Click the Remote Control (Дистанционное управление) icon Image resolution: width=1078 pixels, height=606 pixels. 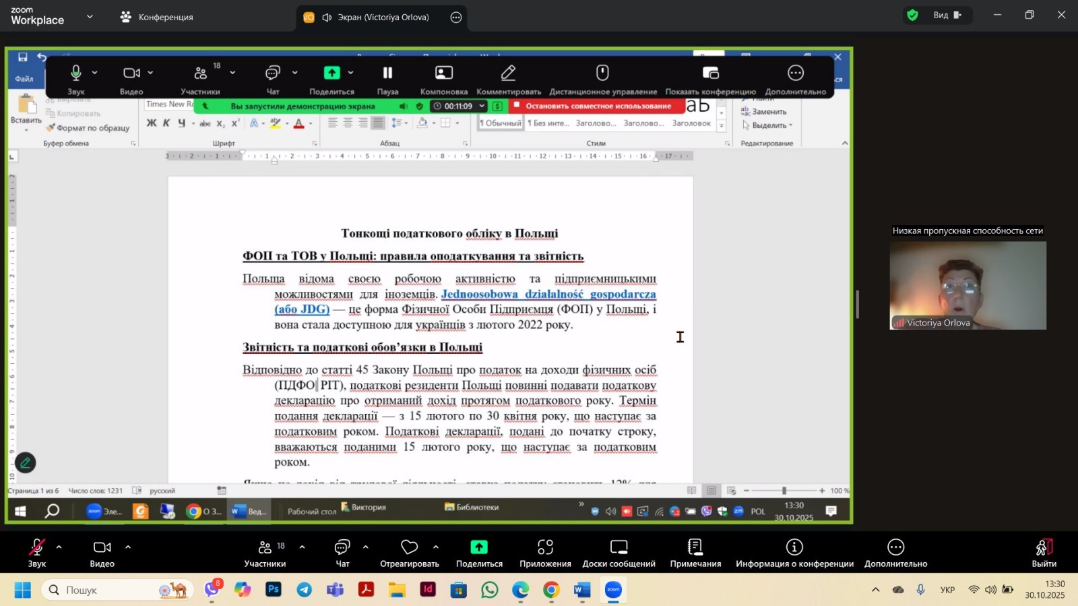[x=602, y=73]
